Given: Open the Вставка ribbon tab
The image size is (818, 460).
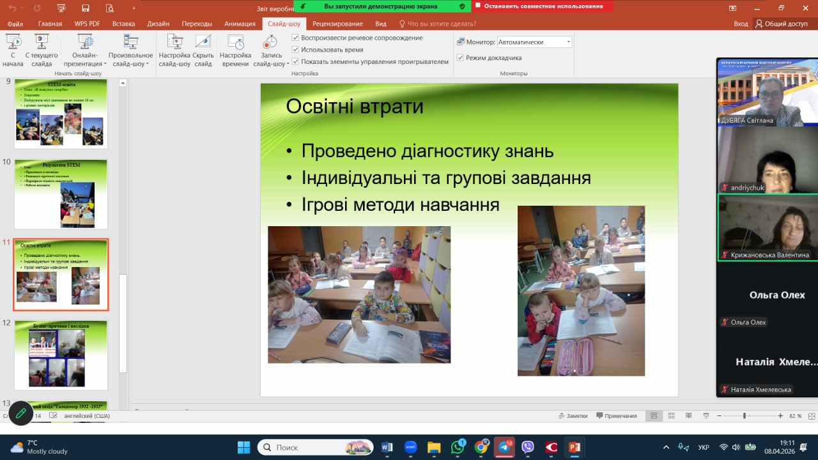Looking at the screenshot, I should coord(123,24).
